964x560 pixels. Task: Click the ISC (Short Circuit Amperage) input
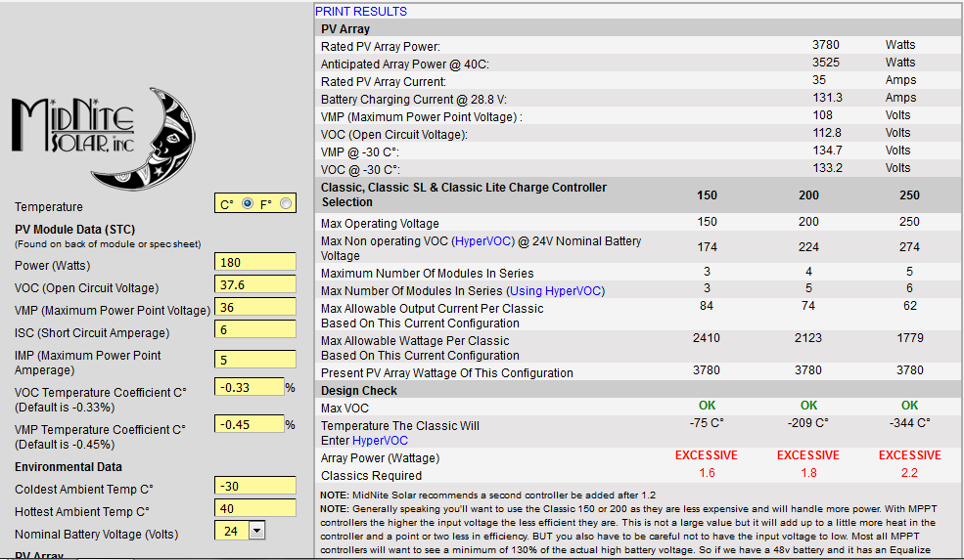255,329
